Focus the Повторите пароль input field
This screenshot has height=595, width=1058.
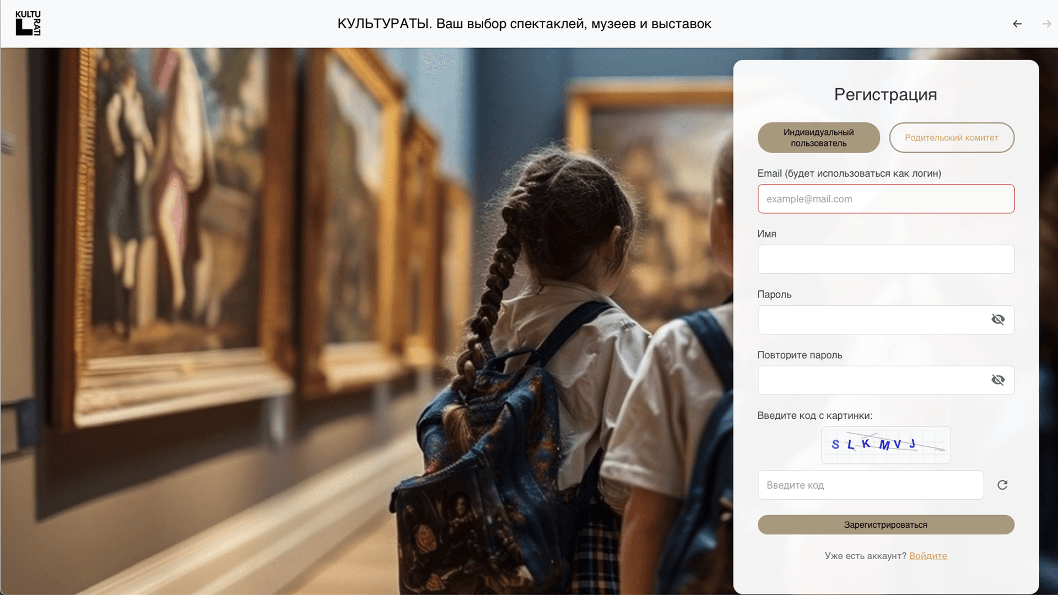tap(873, 381)
